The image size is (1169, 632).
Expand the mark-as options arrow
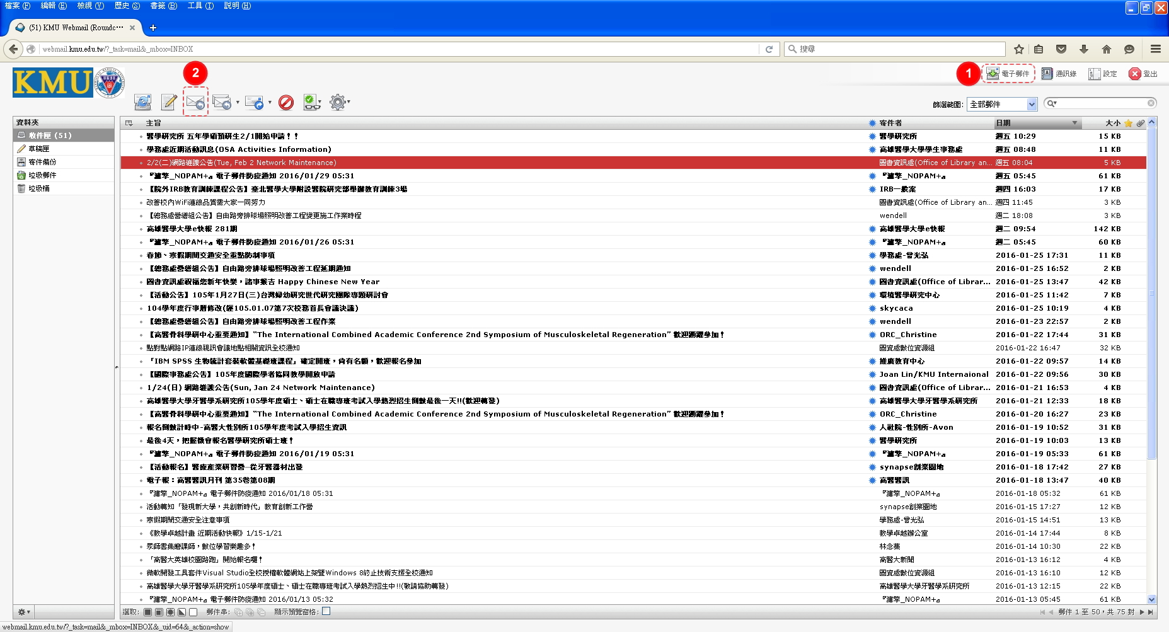coord(320,101)
